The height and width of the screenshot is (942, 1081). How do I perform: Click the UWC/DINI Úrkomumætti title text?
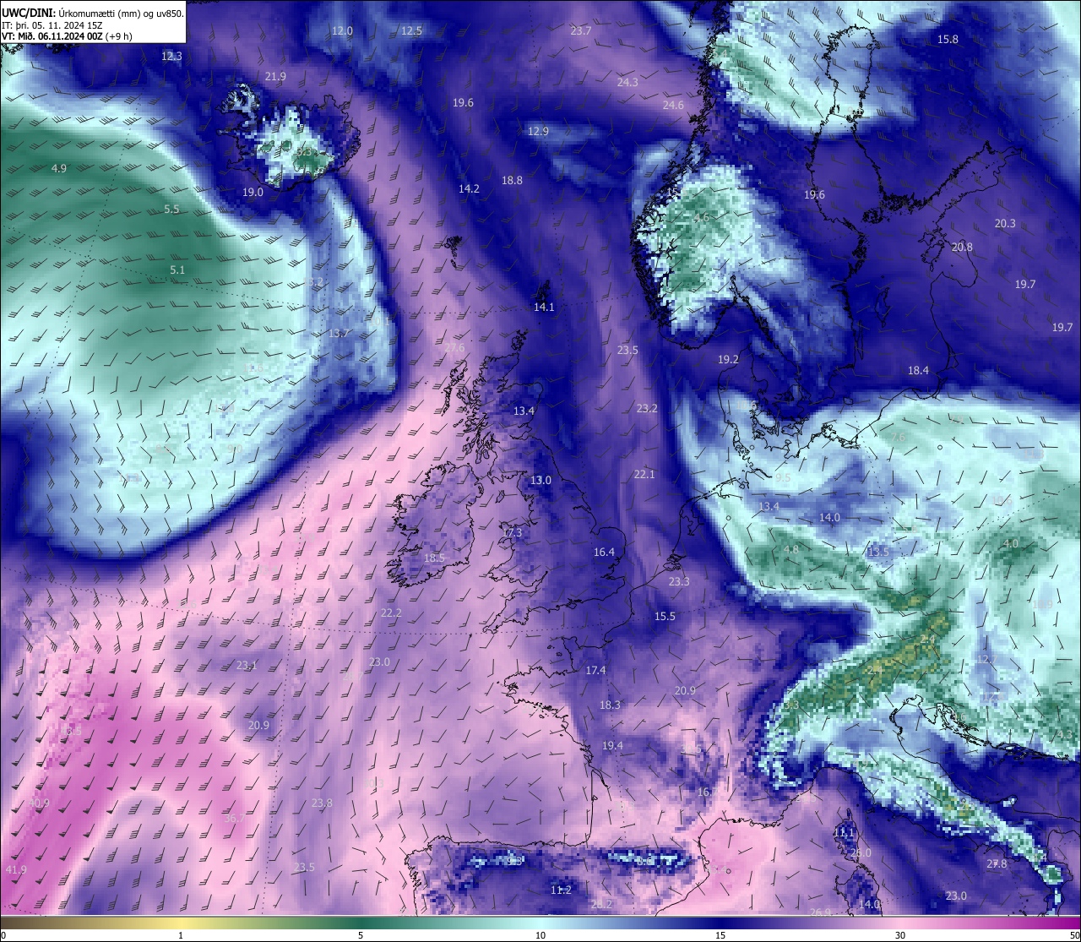click(x=93, y=13)
